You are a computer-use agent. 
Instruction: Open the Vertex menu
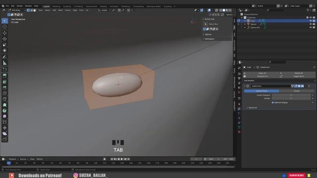67,10
